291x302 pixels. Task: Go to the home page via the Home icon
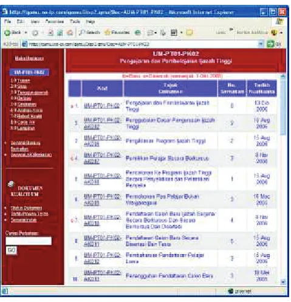pos(69,32)
